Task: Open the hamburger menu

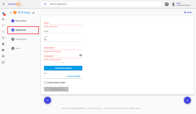Action: pyautogui.click(x=4, y=4)
